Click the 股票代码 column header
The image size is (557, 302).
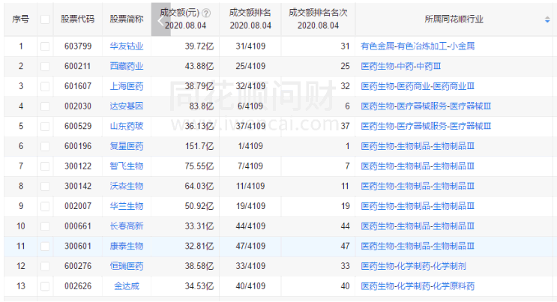point(77,19)
